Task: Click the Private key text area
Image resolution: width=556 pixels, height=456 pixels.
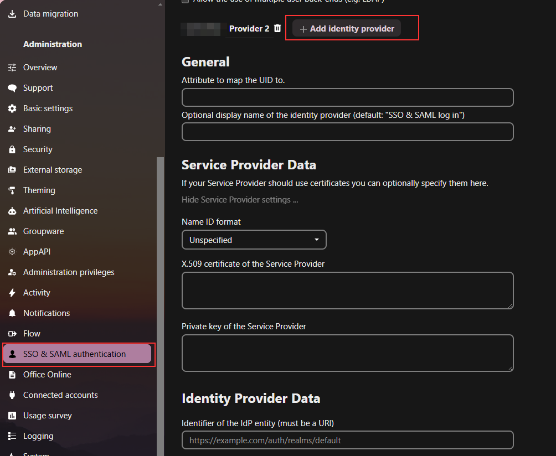Action: point(348,353)
